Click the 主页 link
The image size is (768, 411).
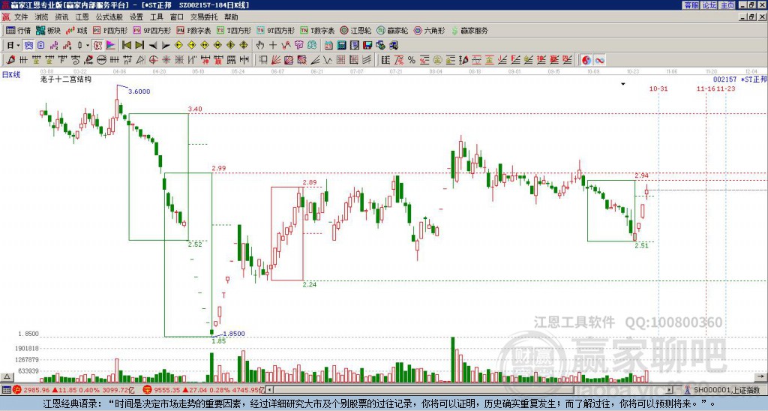[x=727, y=5]
